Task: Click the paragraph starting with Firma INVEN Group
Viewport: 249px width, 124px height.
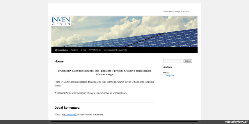Action: (x=104, y=84)
